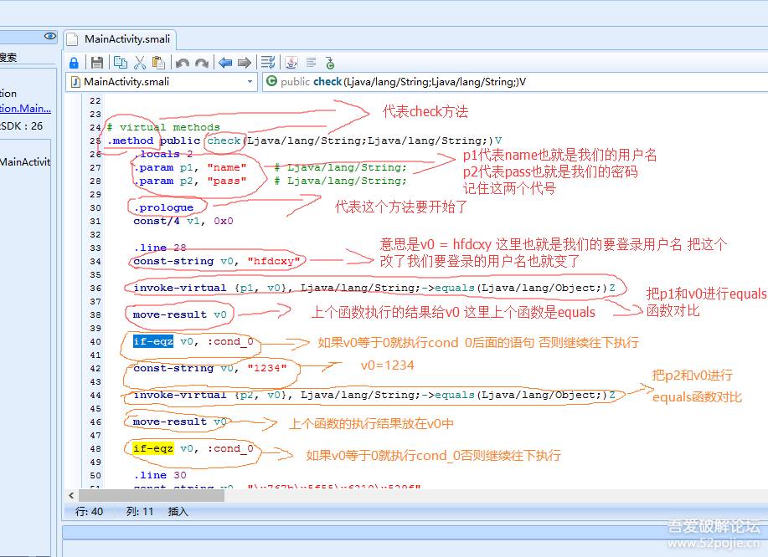This screenshot has height=557, width=768.
Task: Click status bar row indicator 行: 40
Action: pos(89,512)
